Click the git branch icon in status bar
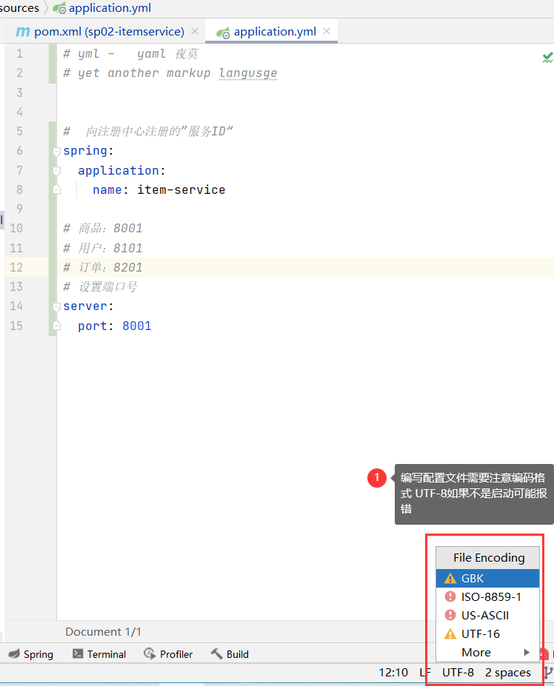554x686 pixels. pyautogui.click(x=548, y=673)
